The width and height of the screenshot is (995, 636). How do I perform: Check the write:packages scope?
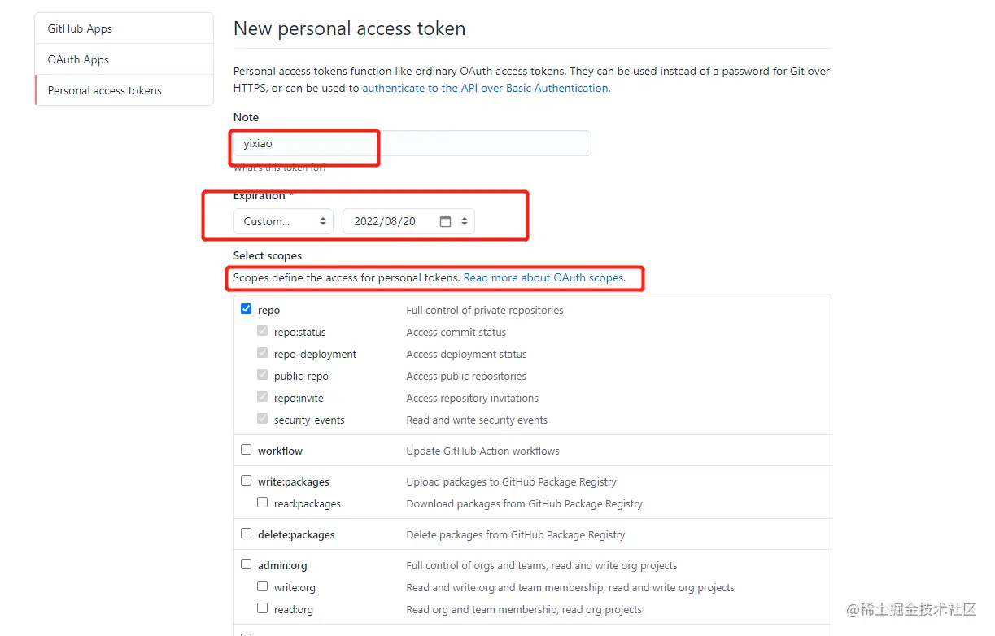pos(247,481)
